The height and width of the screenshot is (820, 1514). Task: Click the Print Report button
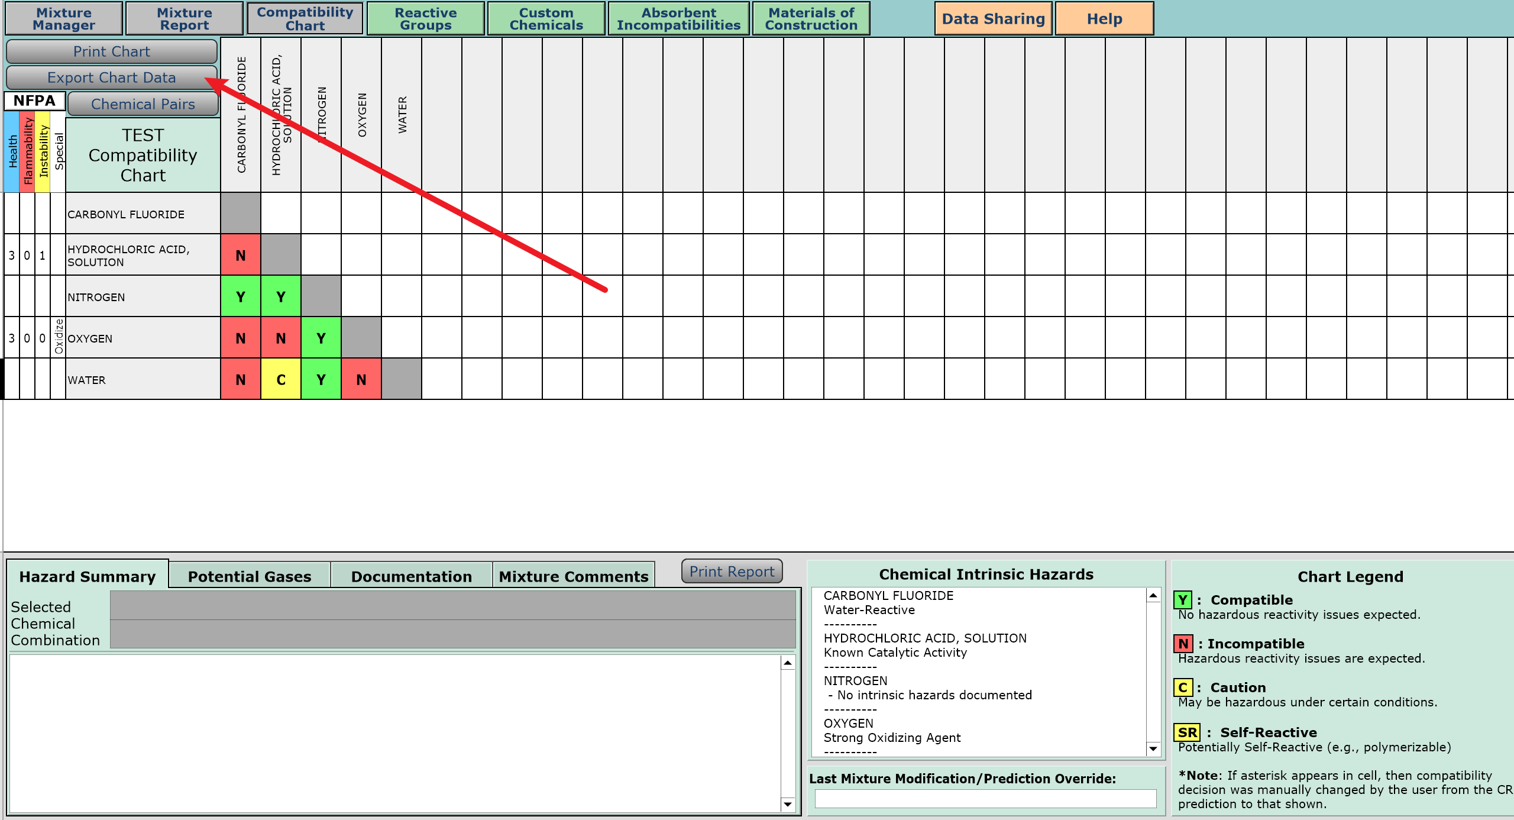point(732,572)
